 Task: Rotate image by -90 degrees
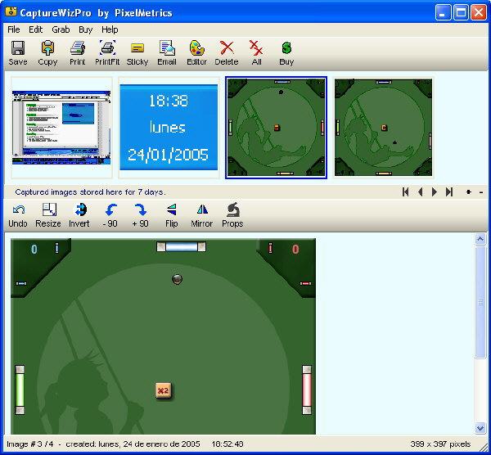click(x=110, y=215)
